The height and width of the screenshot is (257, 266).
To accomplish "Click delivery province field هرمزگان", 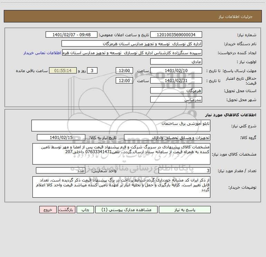I will point(176,90).
